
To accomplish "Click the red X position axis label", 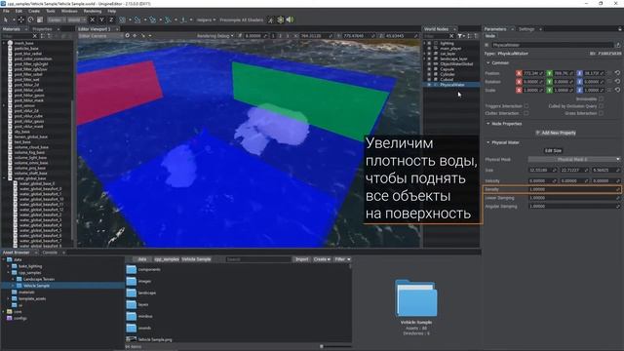I will click(x=519, y=73).
